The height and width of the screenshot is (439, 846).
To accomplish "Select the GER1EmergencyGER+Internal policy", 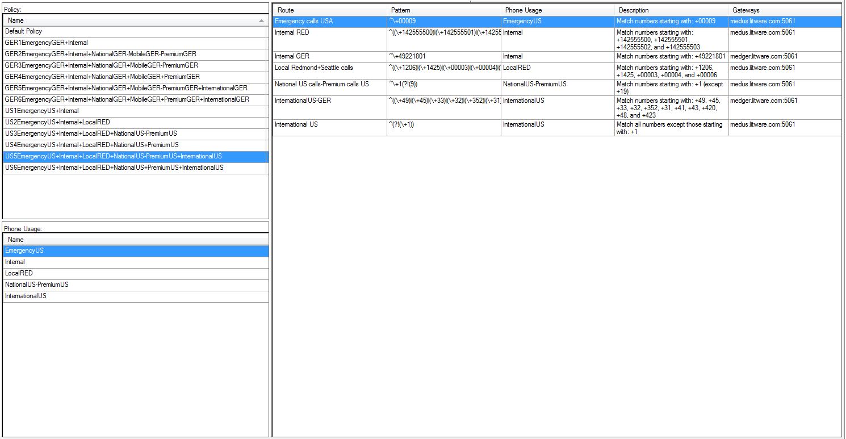I will click(135, 43).
